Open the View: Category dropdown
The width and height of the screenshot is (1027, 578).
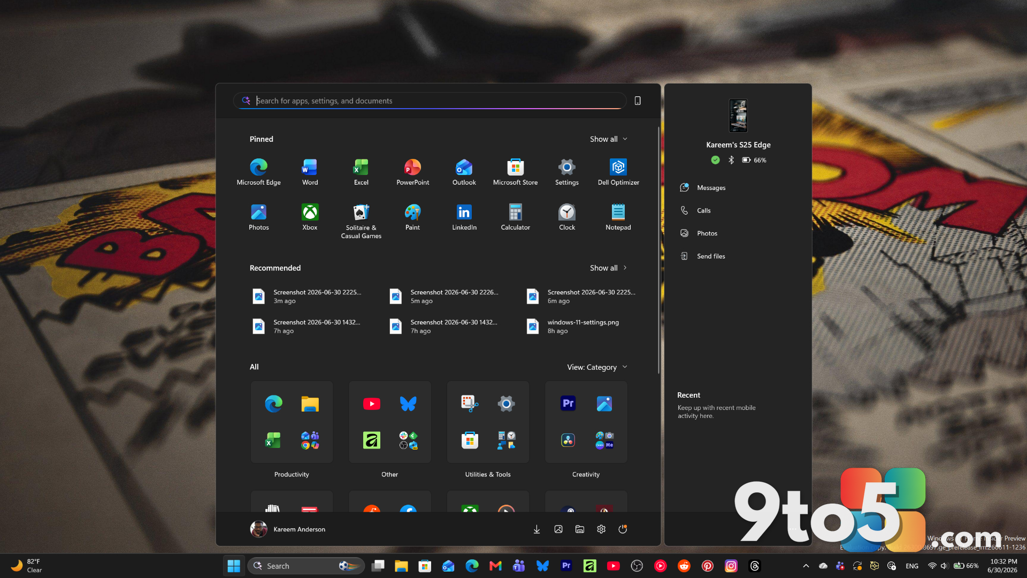click(597, 367)
